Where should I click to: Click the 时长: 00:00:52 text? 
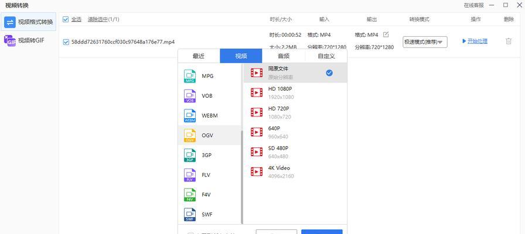tap(285, 35)
